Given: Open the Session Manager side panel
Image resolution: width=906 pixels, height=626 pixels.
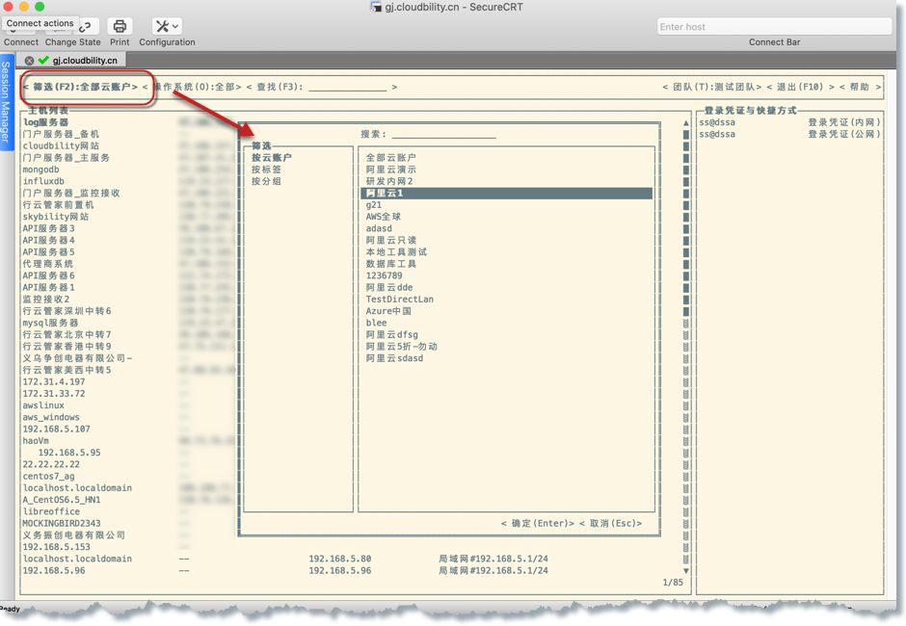Looking at the screenshot, I should click(x=6, y=101).
